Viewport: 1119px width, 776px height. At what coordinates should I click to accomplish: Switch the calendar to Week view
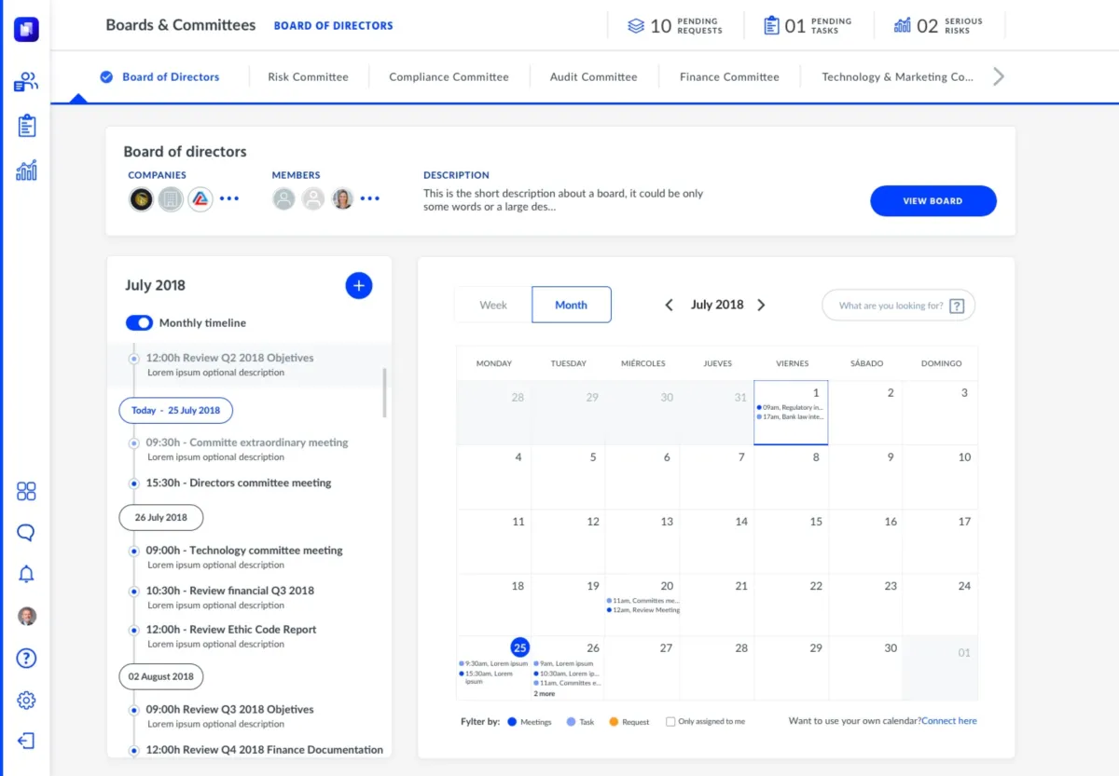[x=493, y=305]
